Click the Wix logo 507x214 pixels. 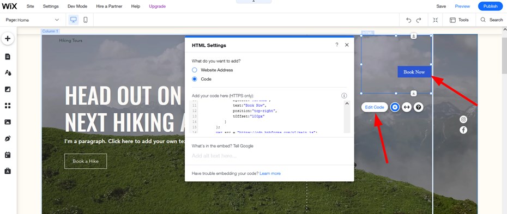pyautogui.click(x=9, y=6)
